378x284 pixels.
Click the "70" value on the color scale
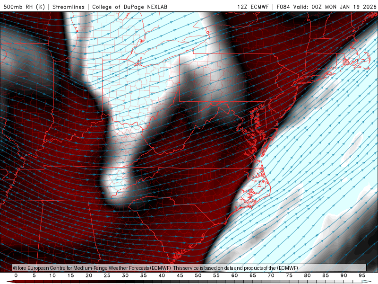(271, 275)
